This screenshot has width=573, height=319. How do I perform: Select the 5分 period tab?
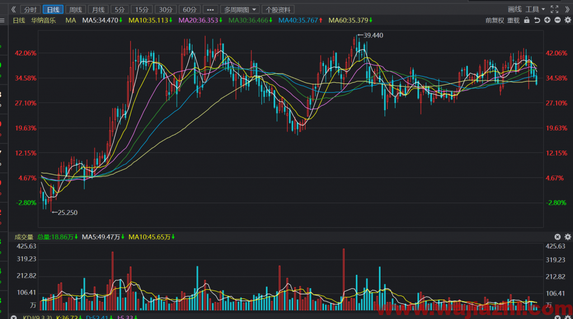tap(120, 10)
